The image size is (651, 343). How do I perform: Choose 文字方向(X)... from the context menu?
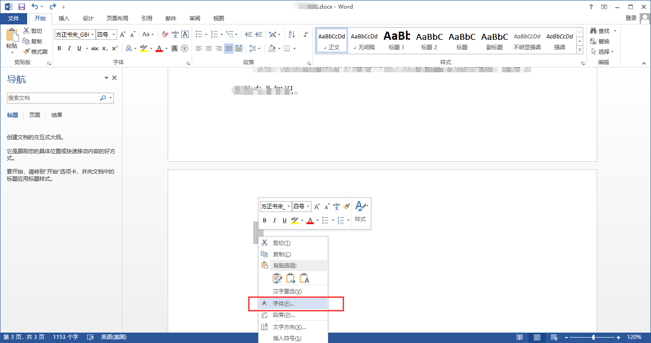293,327
